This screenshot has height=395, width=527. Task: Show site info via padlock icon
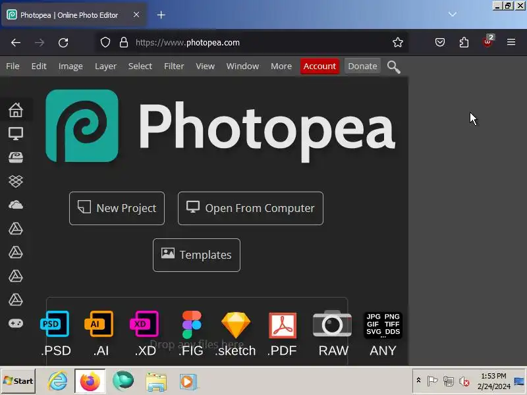(x=124, y=42)
